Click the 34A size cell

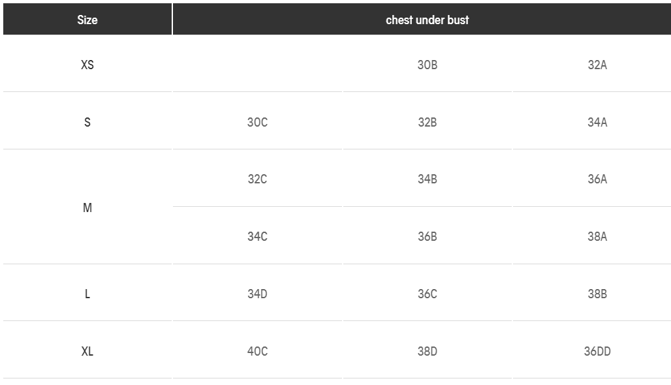click(597, 122)
